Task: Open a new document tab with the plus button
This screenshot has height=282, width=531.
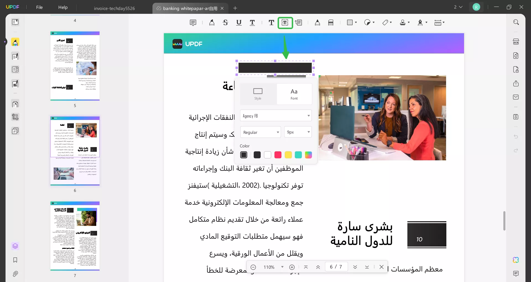Action: click(x=235, y=8)
